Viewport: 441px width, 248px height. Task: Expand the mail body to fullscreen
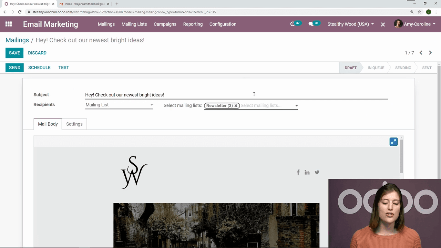tap(393, 142)
